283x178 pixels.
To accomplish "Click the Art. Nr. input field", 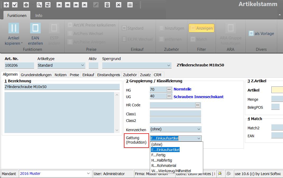I will [x=19, y=65].
